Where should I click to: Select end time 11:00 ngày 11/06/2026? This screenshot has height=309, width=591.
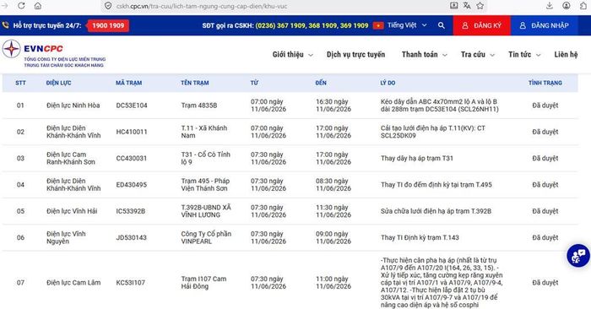coord(333,283)
